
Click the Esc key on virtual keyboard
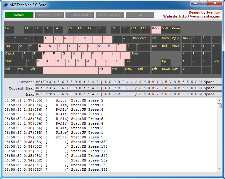(x=9, y=30)
